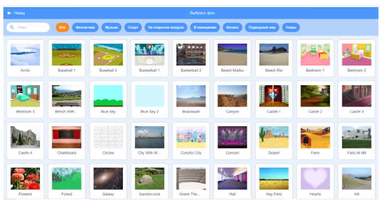Screen dimensions: 385x212
Task: Select the Beach Malibu backdrop
Action: [232, 58]
